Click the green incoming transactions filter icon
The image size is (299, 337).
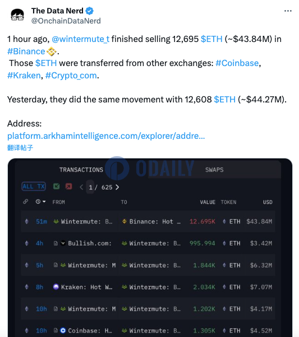coord(57,186)
